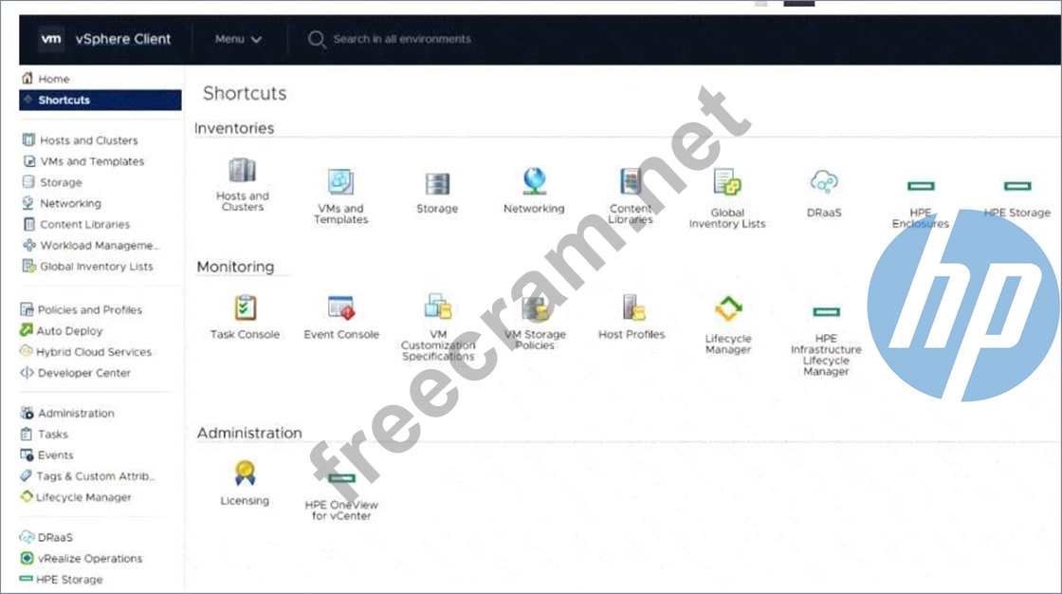Open Tags & Custom Attributes sidebar link

[x=95, y=476]
